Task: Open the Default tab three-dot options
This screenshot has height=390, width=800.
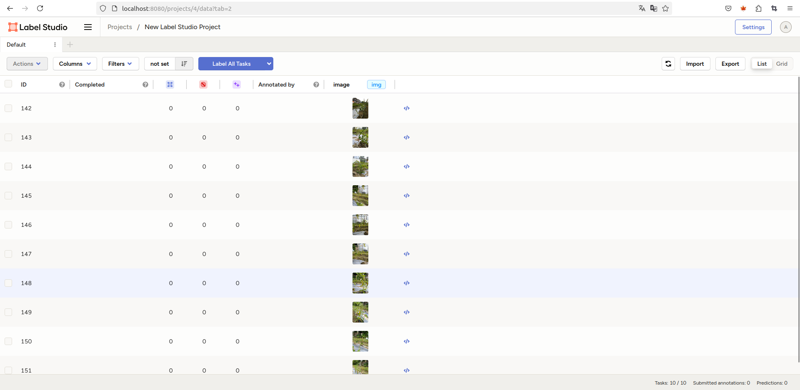Action: pyautogui.click(x=55, y=45)
